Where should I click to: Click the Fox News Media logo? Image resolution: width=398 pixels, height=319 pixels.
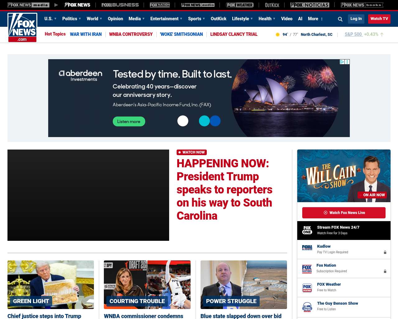tap(28, 5)
